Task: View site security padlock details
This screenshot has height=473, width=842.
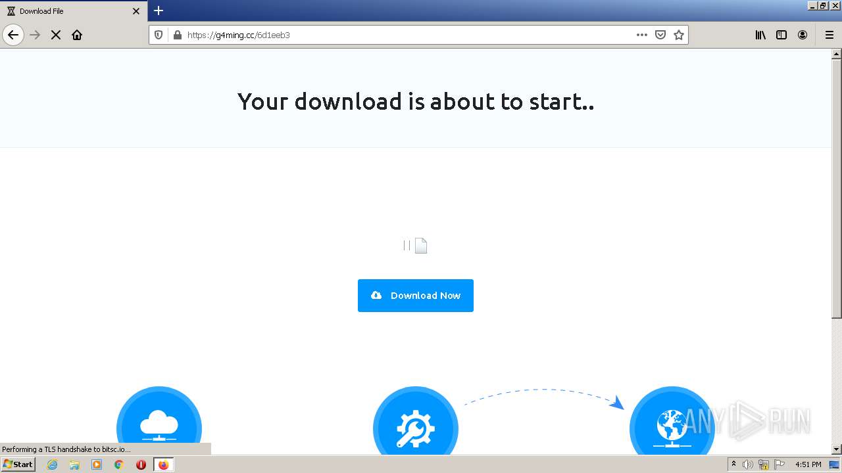Action: coord(176,35)
